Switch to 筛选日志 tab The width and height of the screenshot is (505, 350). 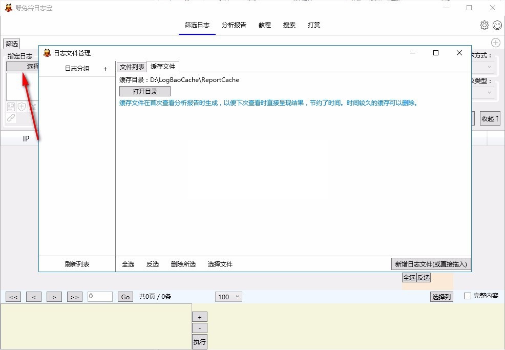coord(197,25)
